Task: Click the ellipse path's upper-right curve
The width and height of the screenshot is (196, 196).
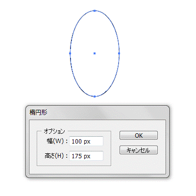Action: [112, 23]
